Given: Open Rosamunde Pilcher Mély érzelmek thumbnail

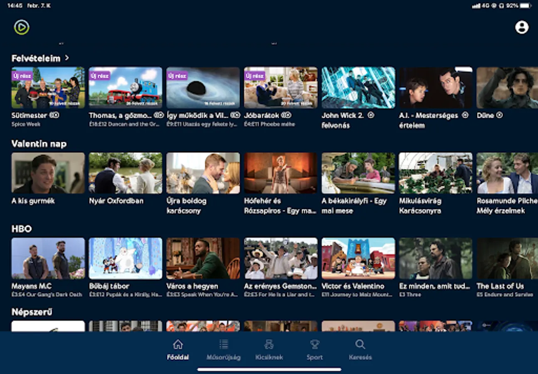Looking at the screenshot, I should pos(507,173).
